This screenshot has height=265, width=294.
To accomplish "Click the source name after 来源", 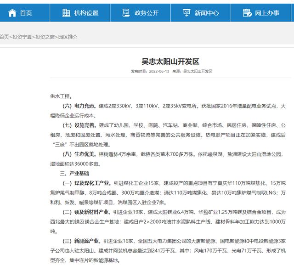I will pyautogui.click(x=198, y=72).
